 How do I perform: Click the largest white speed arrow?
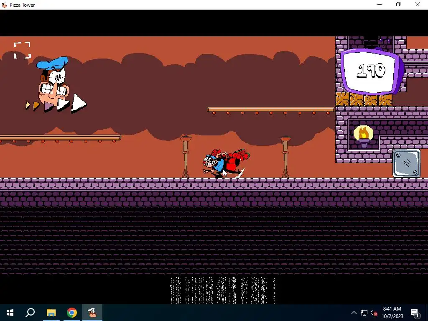[x=79, y=104]
